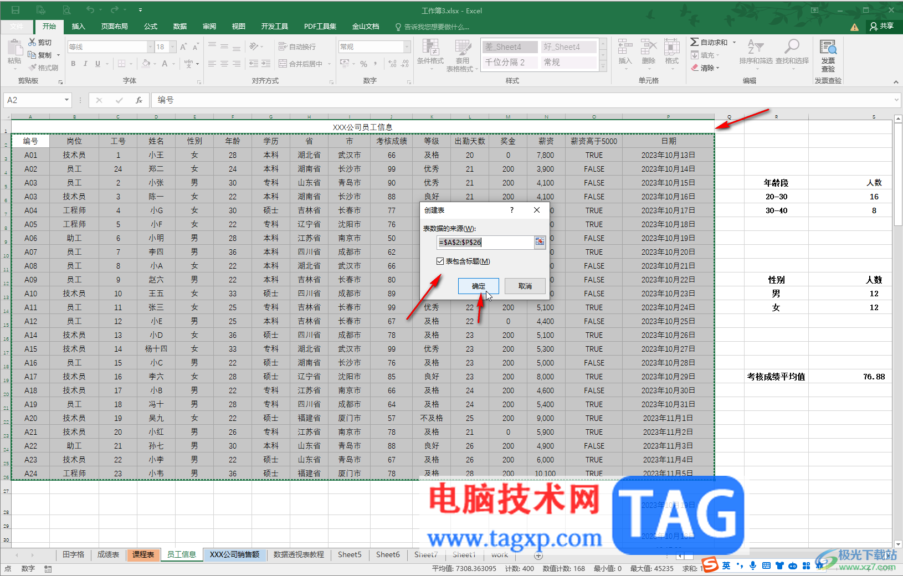The height and width of the screenshot is (576, 903).
Task: Toggle align text right
Action: pyautogui.click(x=237, y=64)
